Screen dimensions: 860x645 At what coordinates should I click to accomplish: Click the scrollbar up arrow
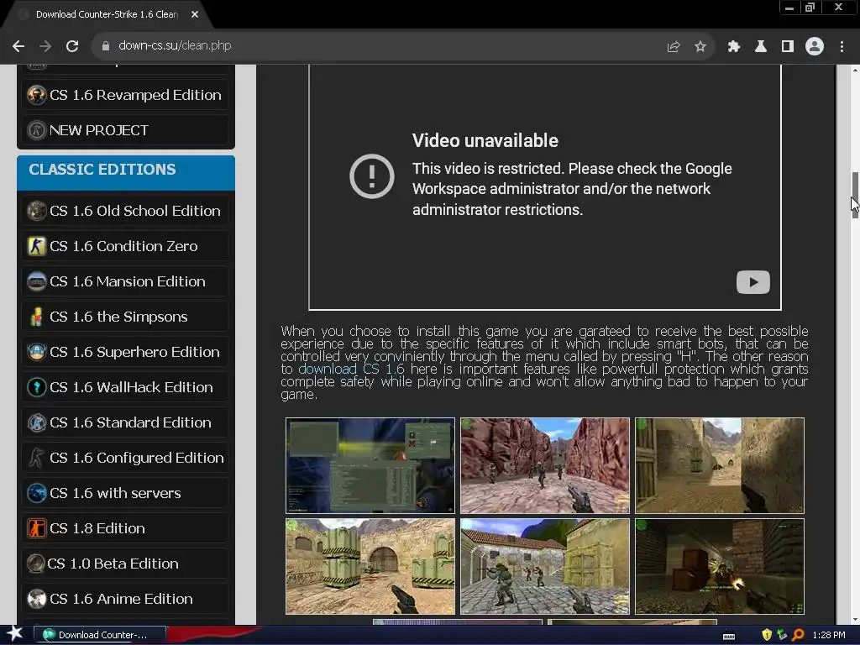click(854, 70)
